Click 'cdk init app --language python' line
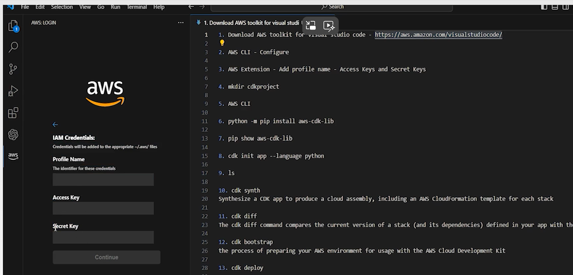The image size is (573, 275). [271, 156]
